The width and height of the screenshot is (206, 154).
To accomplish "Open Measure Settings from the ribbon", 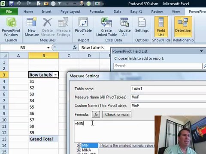I will 64,27.
